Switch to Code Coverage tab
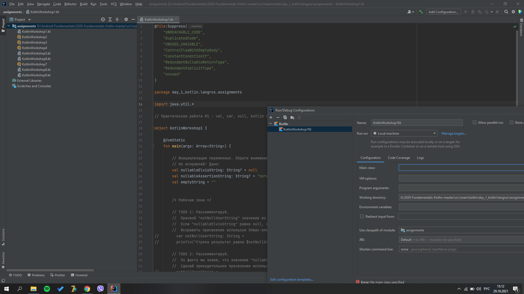Image resolution: width=524 pixels, height=294 pixels. pos(399,158)
